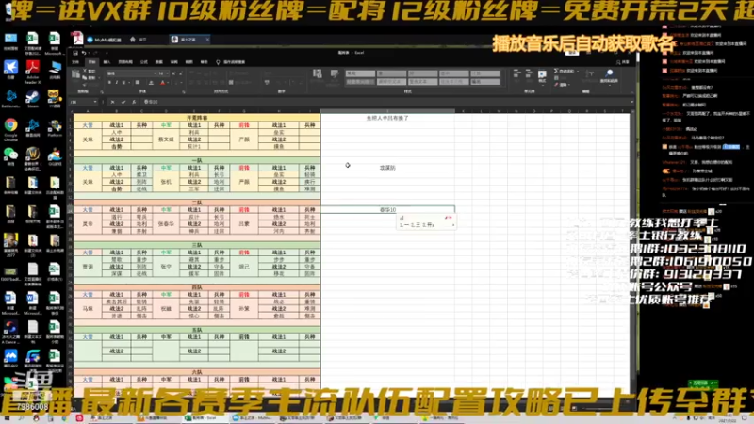Click the Cancel X button in formula bar

click(112, 102)
